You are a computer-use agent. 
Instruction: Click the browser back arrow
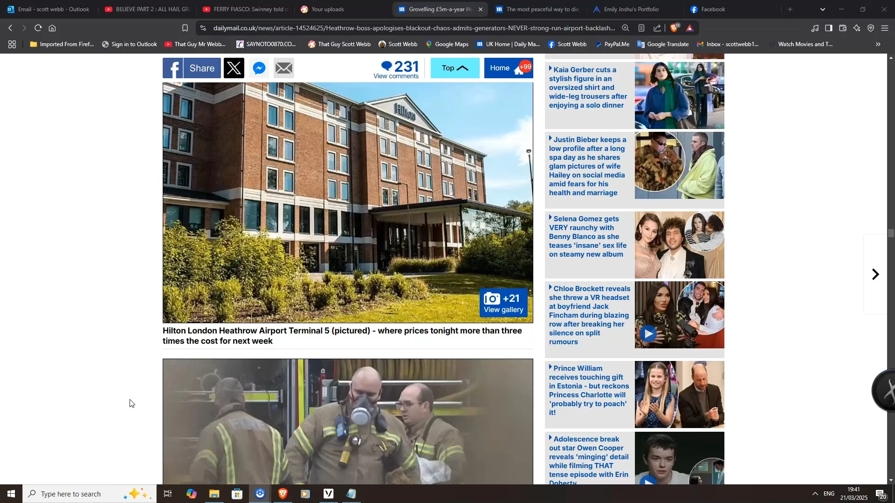click(10, 28)
